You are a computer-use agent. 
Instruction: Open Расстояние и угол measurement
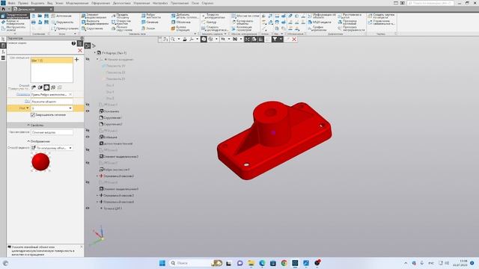pos(350,16)
